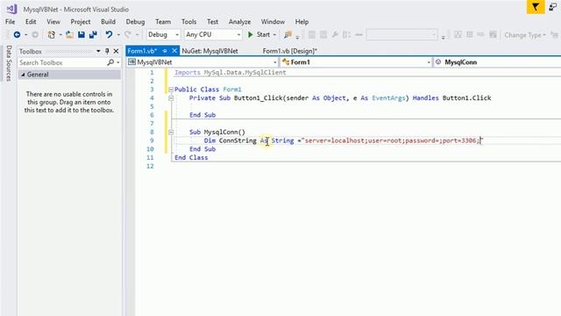This screenshot has width=561, height=316.
Task: Click the Toolbox search magnifier icon
Action: 110,62
